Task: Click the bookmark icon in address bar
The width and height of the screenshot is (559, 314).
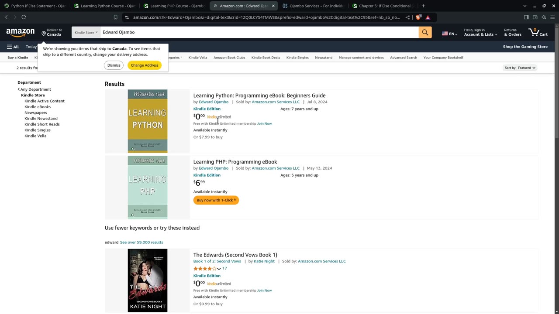Action: point(115,17)
